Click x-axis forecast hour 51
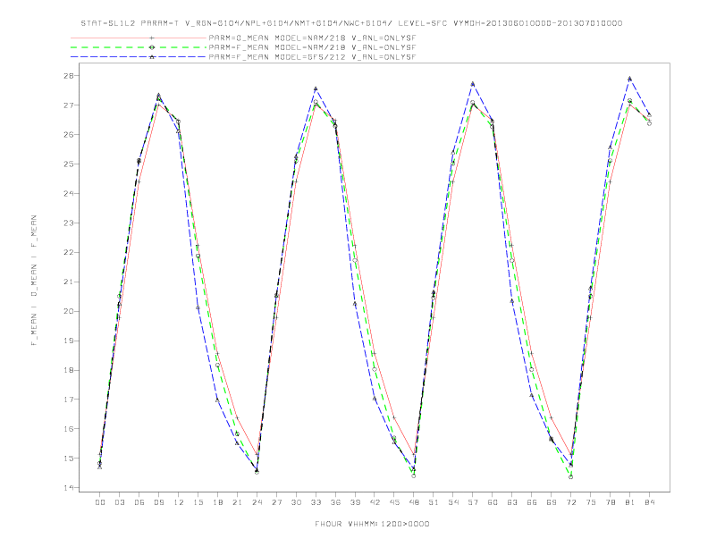 pyautogui.click(x=434, y=502)
